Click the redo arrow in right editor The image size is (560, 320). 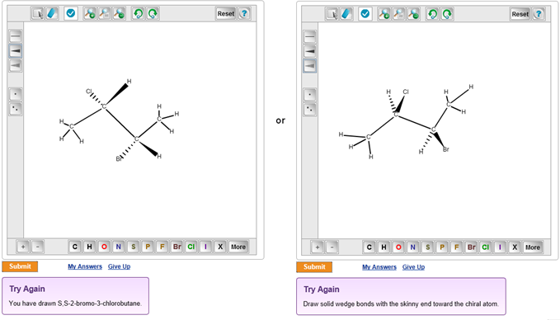447,14
